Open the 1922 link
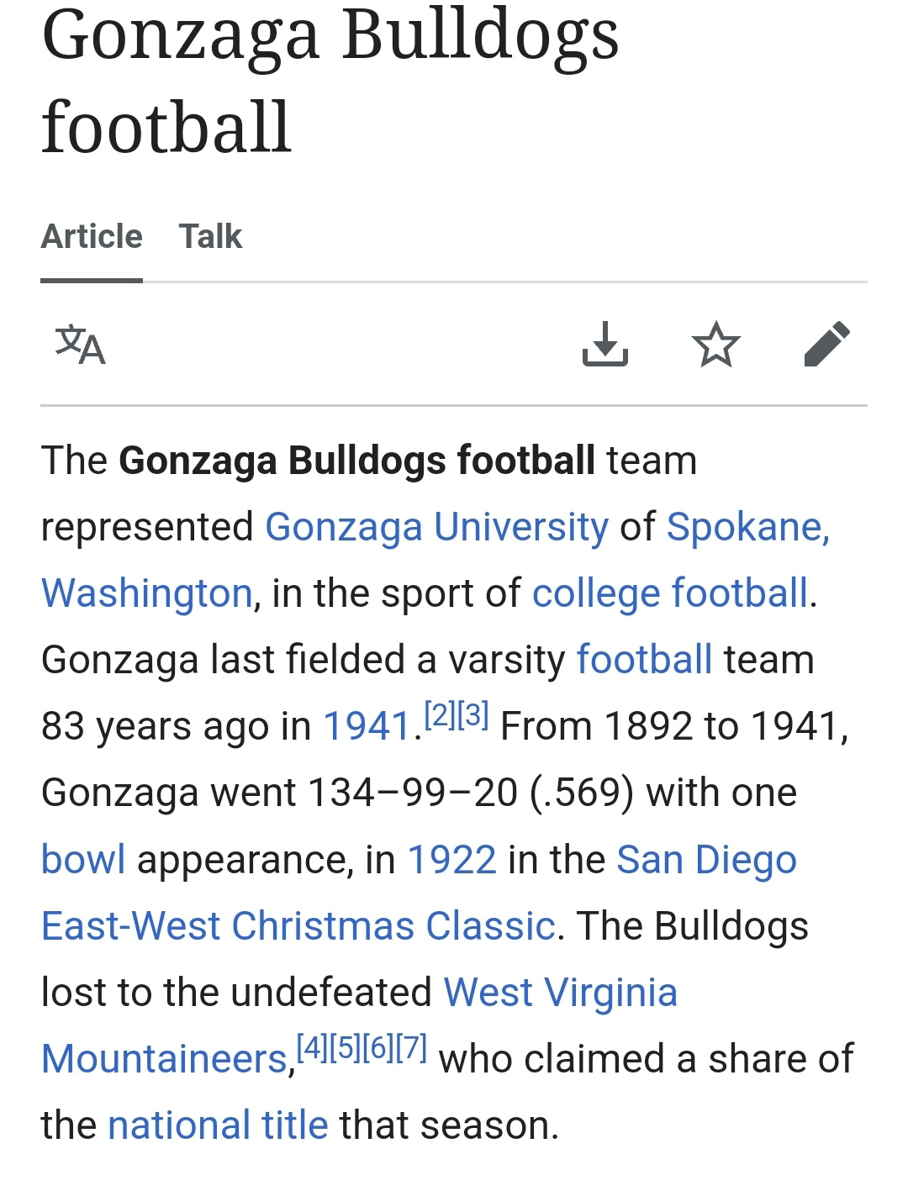The image size is (908, 1191). 451,858
